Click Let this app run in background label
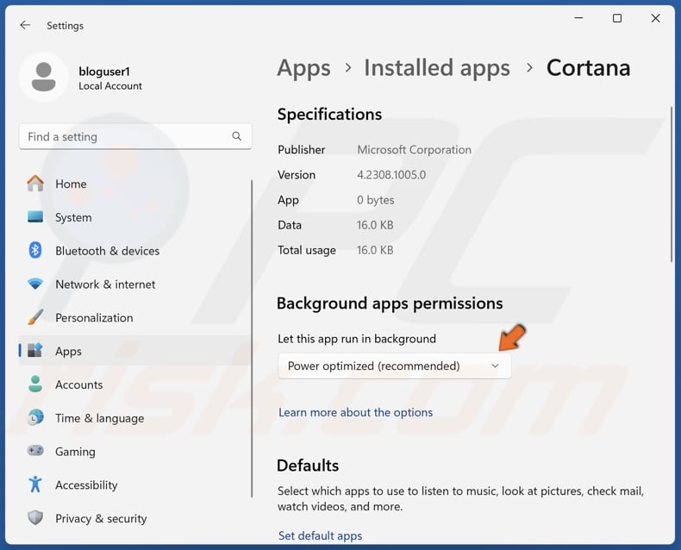 [x=357, y=339]
